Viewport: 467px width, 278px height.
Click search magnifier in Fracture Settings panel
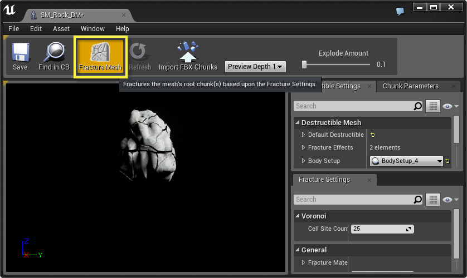[x=418, y=200]
